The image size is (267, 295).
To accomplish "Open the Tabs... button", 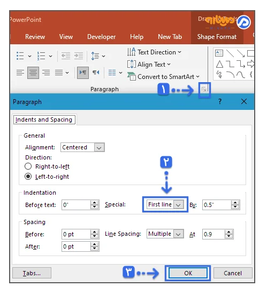I will coord(32,273).
